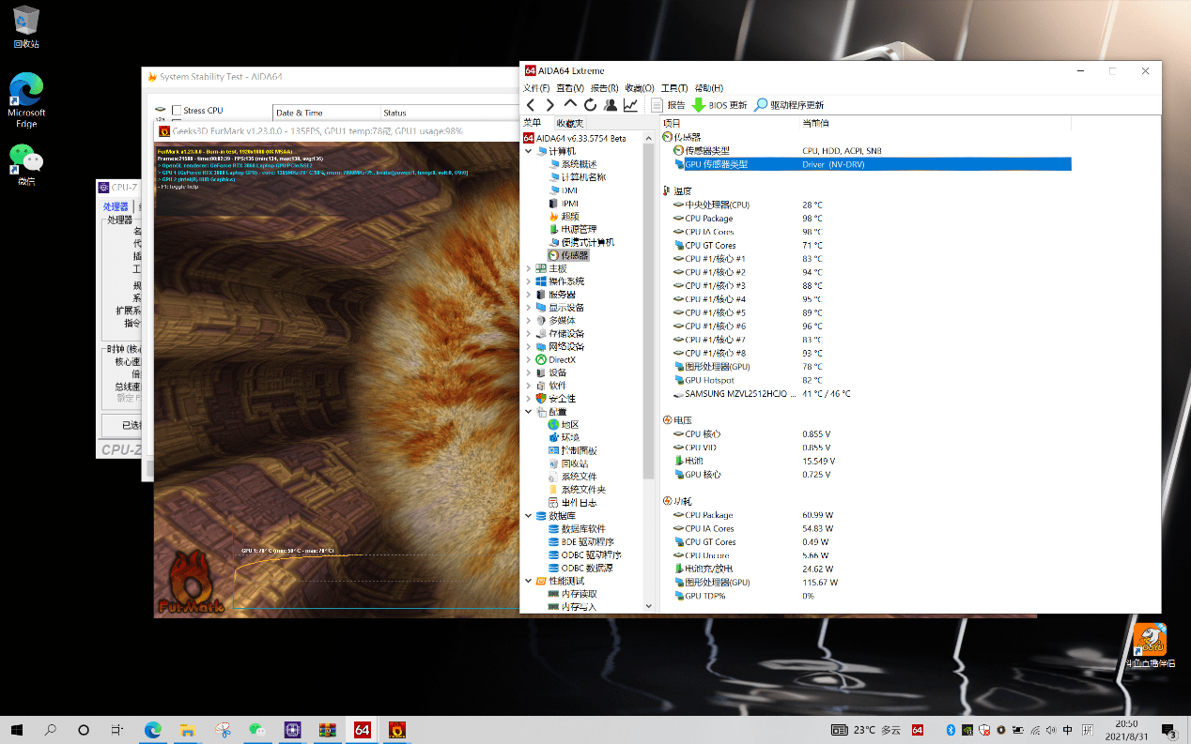
Task: Click the AIDA64 tree panel scrollbar
Action: (648, 310)
